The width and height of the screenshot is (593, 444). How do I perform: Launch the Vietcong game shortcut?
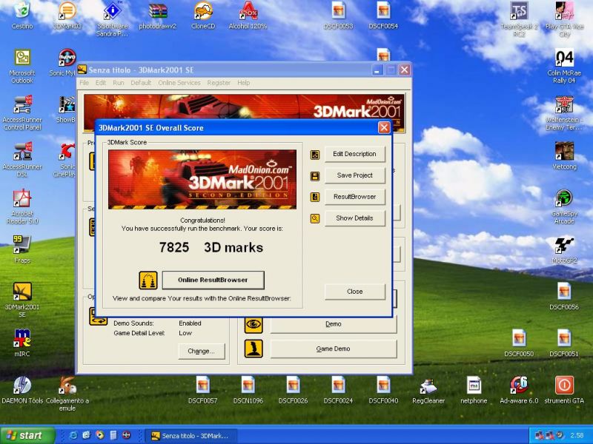click(x=564, y=156)
